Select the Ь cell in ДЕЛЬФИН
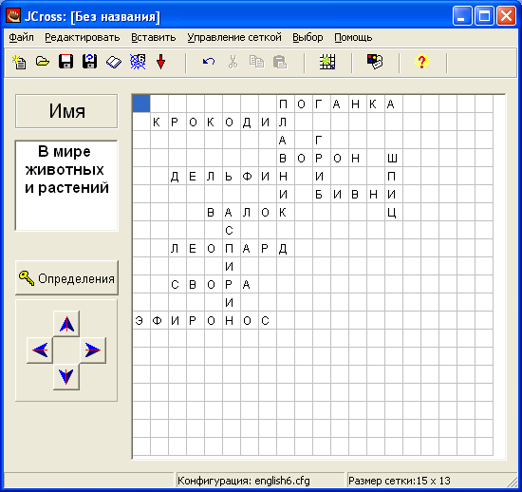This screenshot has height=492, width=522. click(232, 177)
